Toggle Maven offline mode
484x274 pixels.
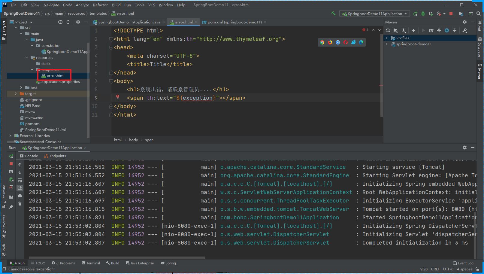[x=447, y=30]
